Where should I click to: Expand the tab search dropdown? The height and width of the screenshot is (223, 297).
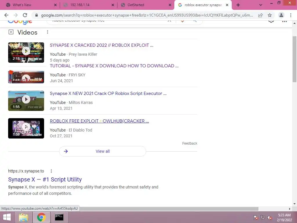(x=261, y=5)
